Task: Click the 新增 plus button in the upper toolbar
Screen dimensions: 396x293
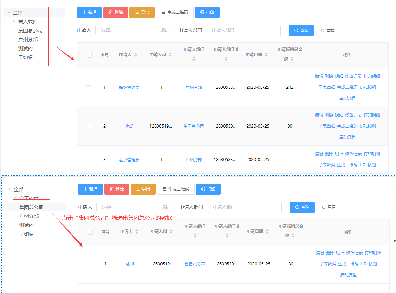Action: tap(89, 12)
